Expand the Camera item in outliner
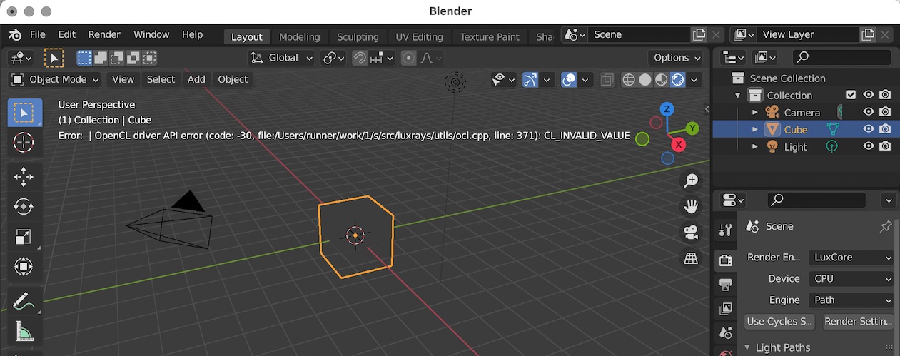 point(755,112)
